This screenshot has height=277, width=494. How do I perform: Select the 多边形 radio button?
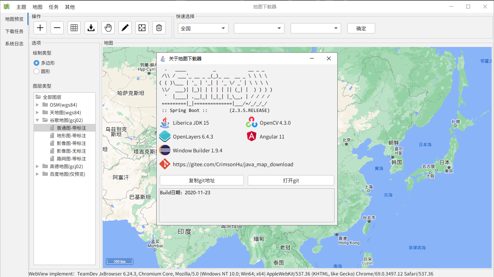(x=36, y=63)
